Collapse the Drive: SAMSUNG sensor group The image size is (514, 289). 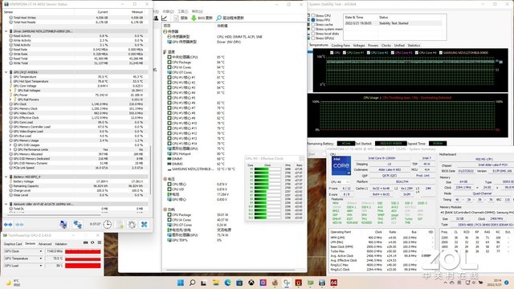point(6,31)
